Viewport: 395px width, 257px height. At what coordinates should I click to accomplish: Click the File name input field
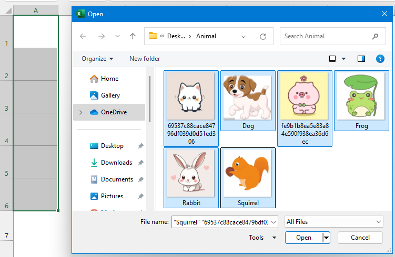tap(226, 222)
